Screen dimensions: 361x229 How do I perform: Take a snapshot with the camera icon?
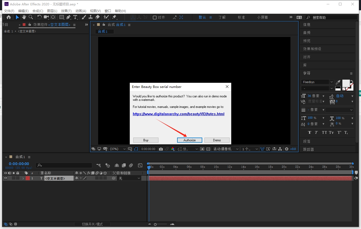(x=161, y=149)
